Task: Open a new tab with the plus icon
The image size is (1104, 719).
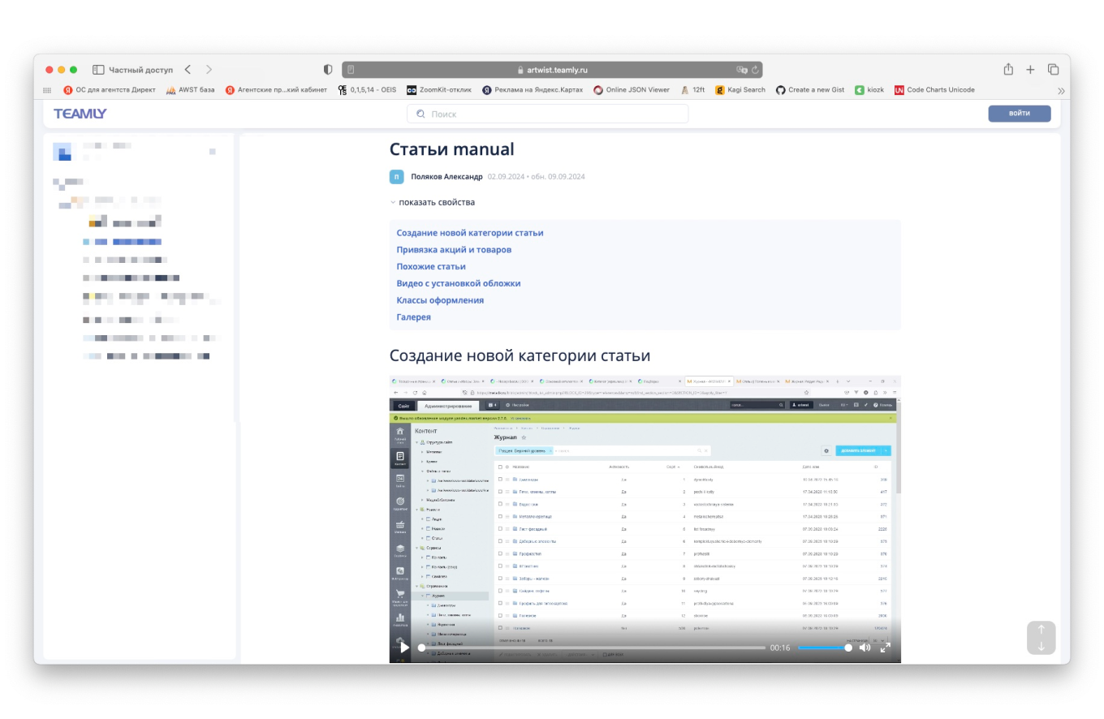Action: tap(1030, 70)
